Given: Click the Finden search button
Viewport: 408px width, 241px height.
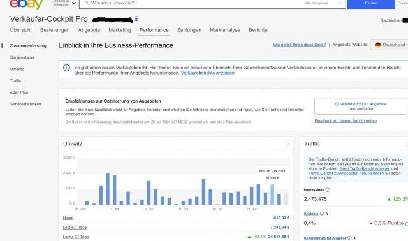Looking at the screenshot, I should coord(371,3).
